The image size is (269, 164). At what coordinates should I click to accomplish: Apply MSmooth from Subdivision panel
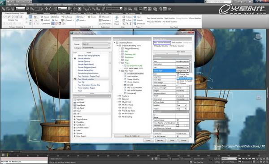pos(104,17)
